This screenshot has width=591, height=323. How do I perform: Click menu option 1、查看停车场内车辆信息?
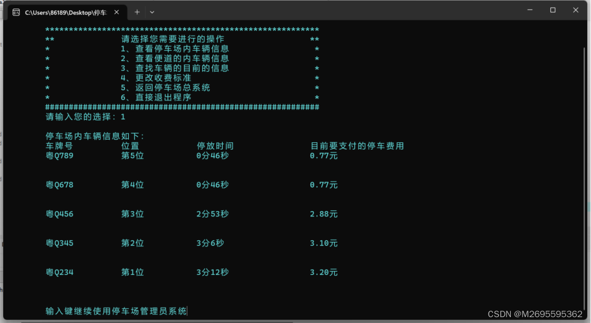[175, 49]
